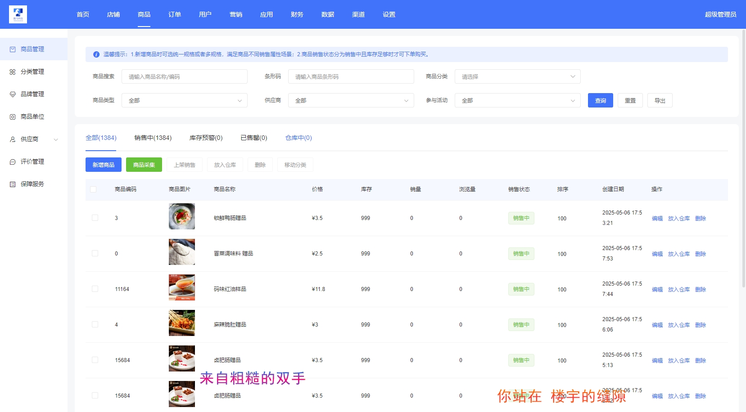This screenshot has height=412, width=746.
Task: Click the 分类管理 sidebar icon
Action: click(x=13, y=72)
